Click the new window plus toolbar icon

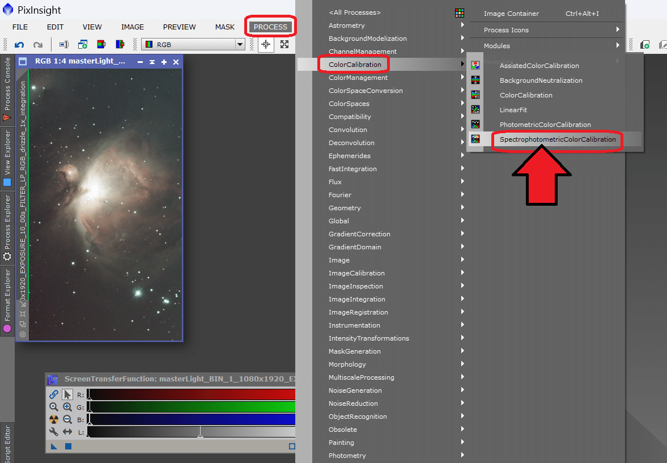pos(83,44)
